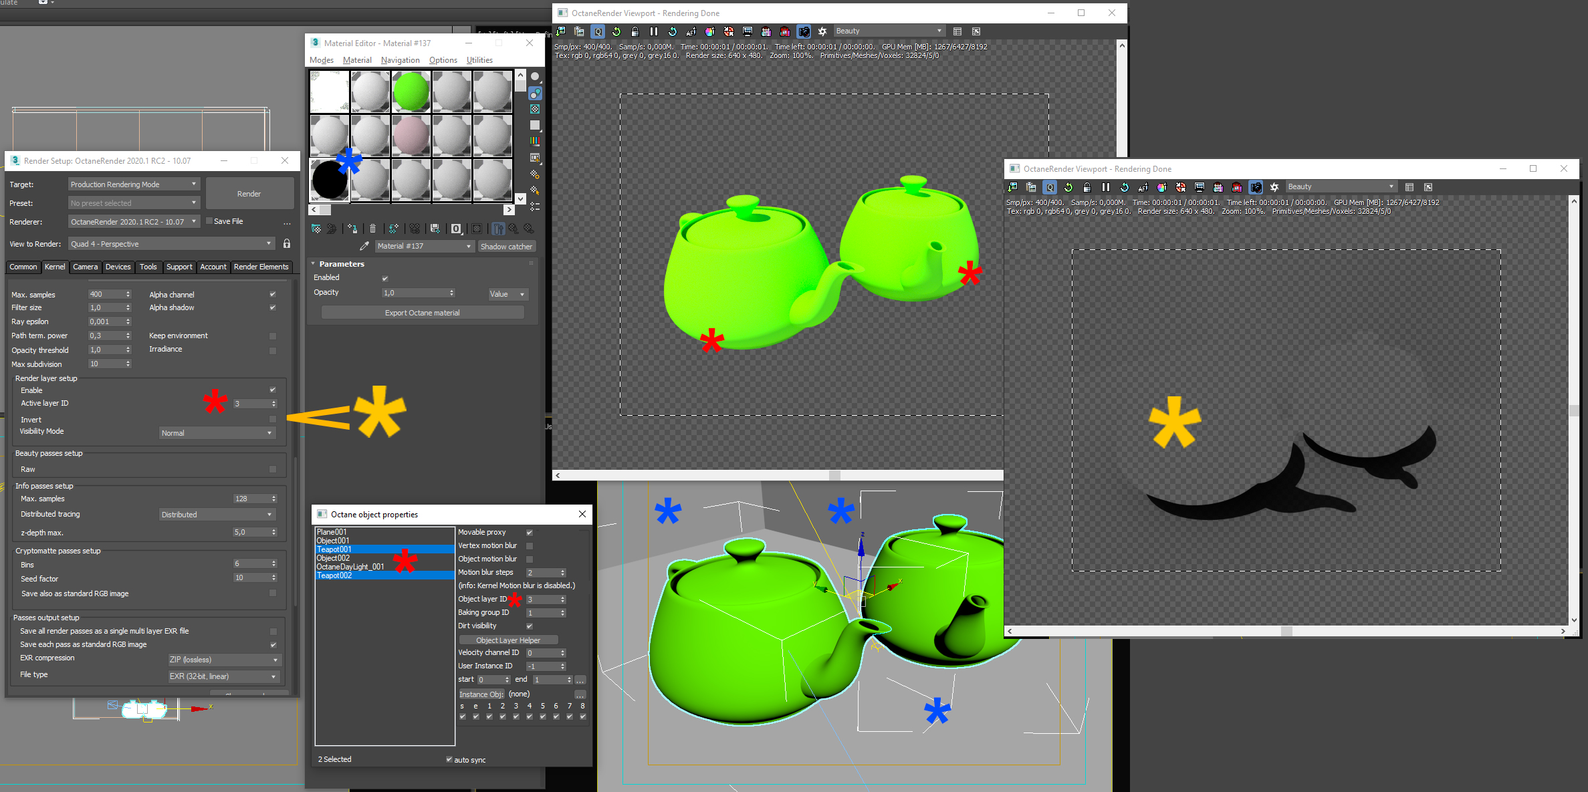The image size is (1588, 792).
Task: Pick material from object with eyedropper icon
Action: coord(364,246)
